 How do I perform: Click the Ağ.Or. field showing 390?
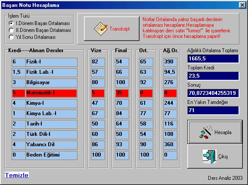coord(170,62)
